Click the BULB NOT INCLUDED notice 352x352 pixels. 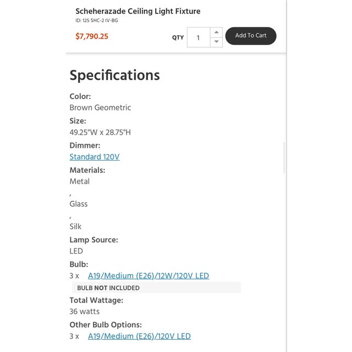[x=108, y=288]
